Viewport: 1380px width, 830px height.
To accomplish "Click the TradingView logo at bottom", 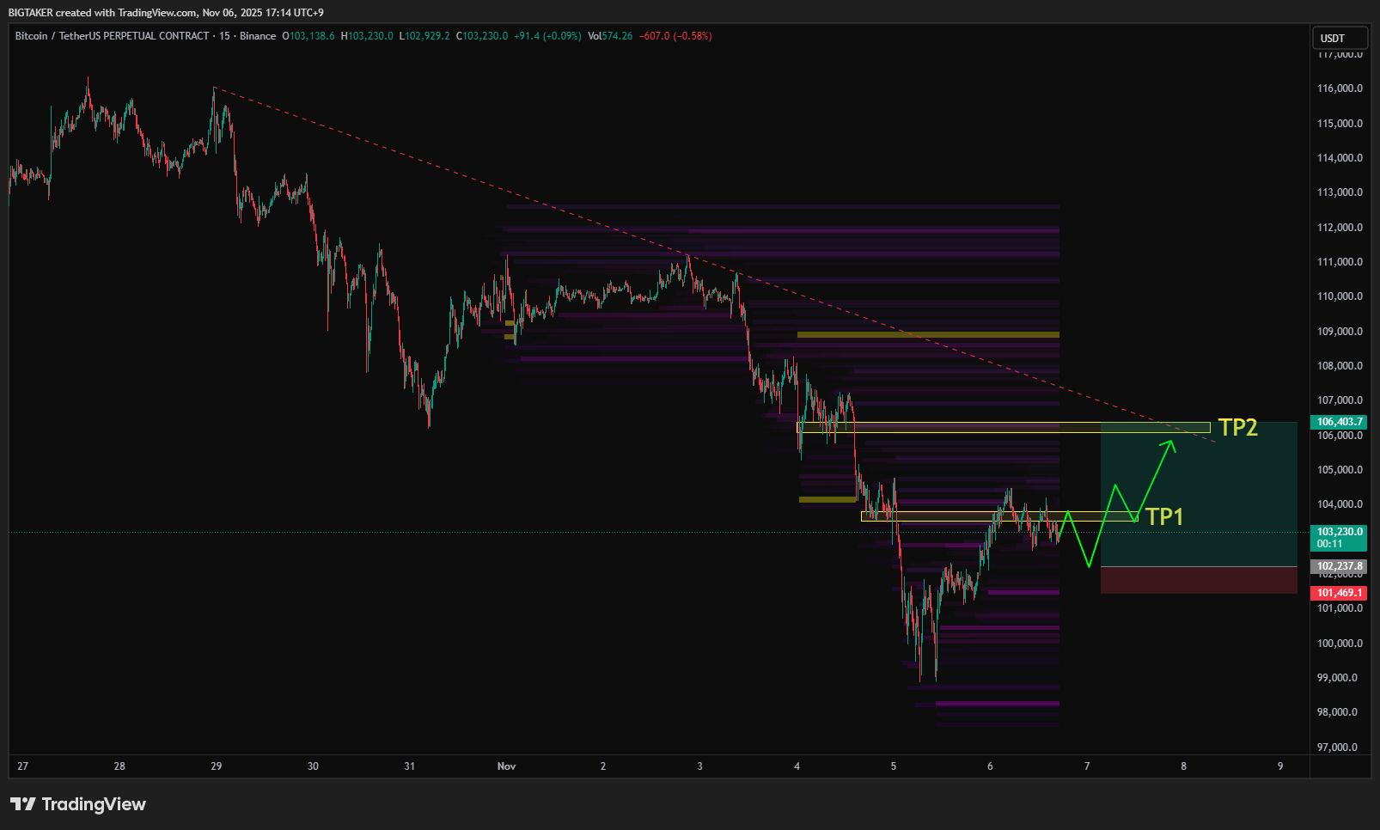I will pyautogui.click(x=78, y=804).
